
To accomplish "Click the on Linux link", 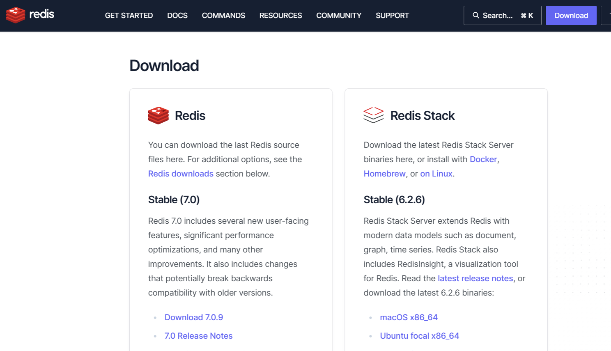I will (436, 174).
